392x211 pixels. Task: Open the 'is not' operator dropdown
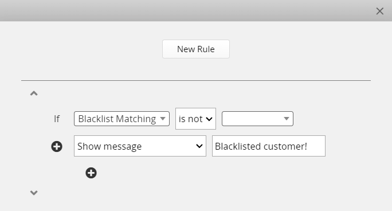[195, 119]
